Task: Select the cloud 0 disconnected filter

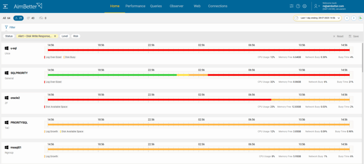Action: click(43, 18)
